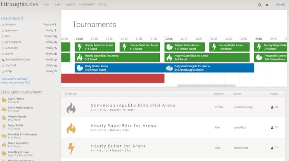Click the Daily Frisian sidebar tournament icon
The image size is (289, 161).
pyautogui.click(x=4, y=100)
